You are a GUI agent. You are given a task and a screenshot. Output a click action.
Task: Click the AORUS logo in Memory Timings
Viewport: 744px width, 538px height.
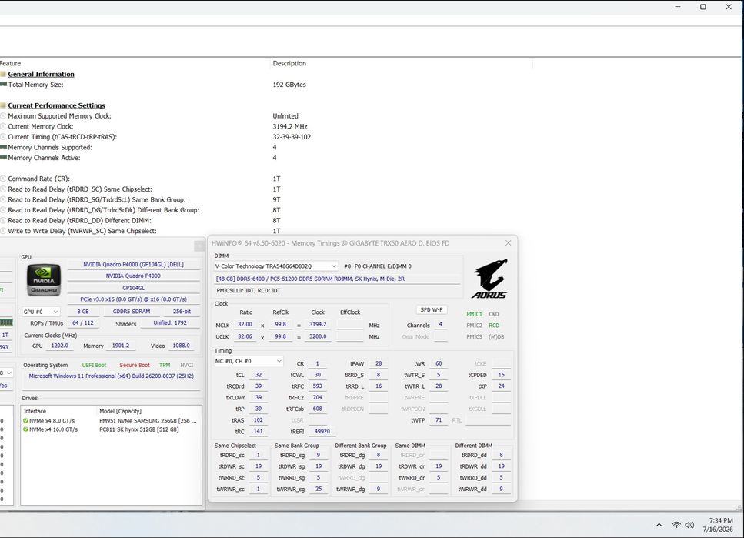click(489, 279)
